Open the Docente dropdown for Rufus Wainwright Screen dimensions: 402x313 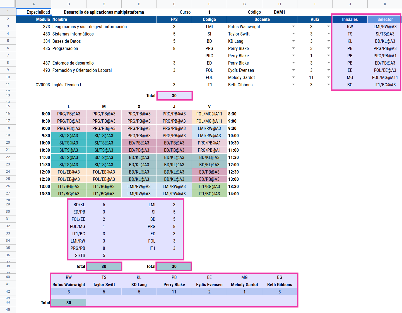293,27
